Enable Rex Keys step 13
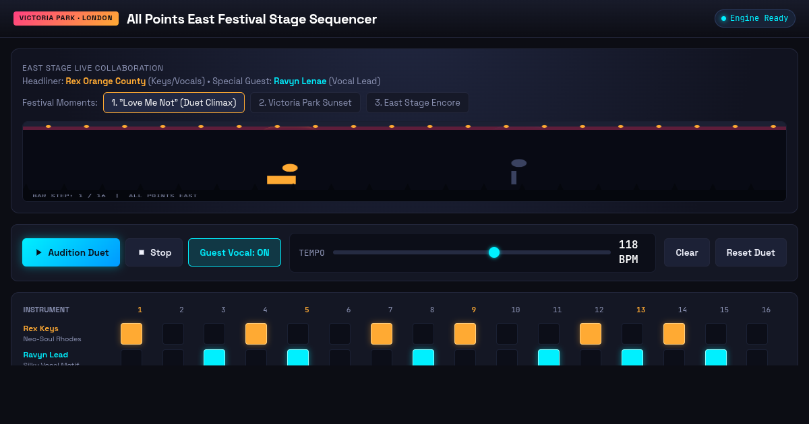The height and width of the screenshot is (424, 809). pyautogui.click(x=632, y=334)
